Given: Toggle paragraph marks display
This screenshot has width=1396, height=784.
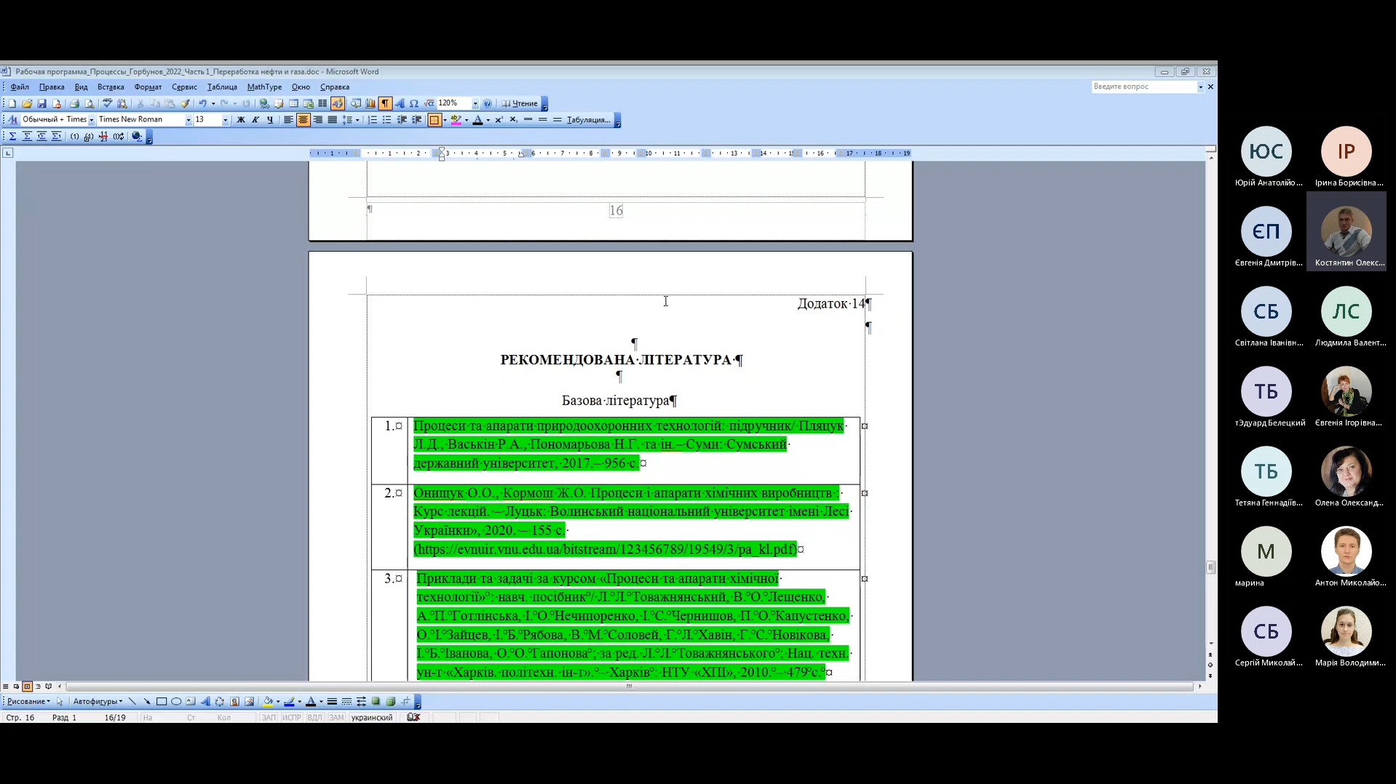Looking at the screenshot, I should pos(385,104).
